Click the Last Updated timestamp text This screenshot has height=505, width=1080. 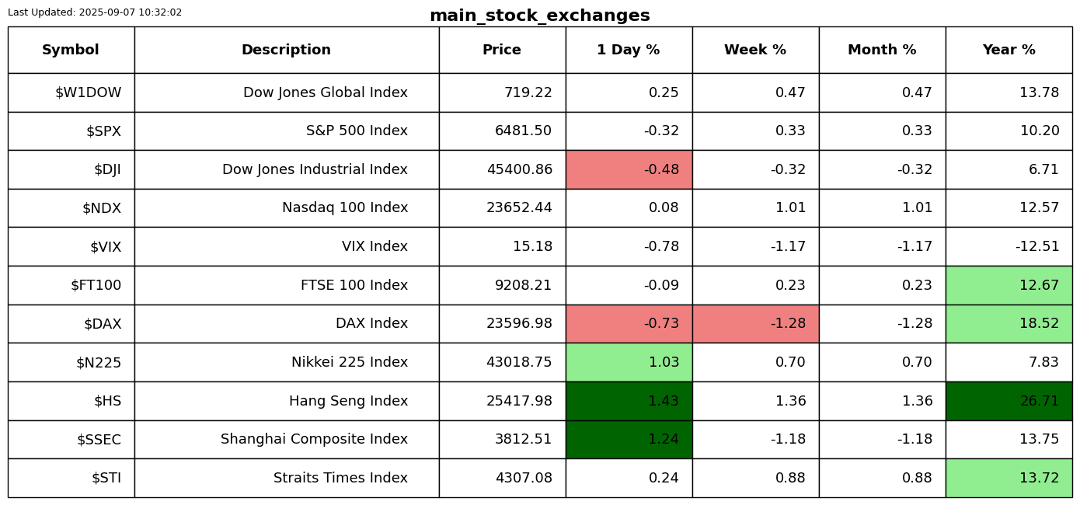[95, 12]
